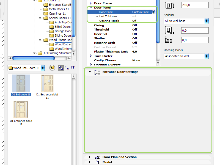The image size is (220, 165).
Task: Click the go-up-one-folder icon
Action: pyautogui.click(x=52, y=68)
